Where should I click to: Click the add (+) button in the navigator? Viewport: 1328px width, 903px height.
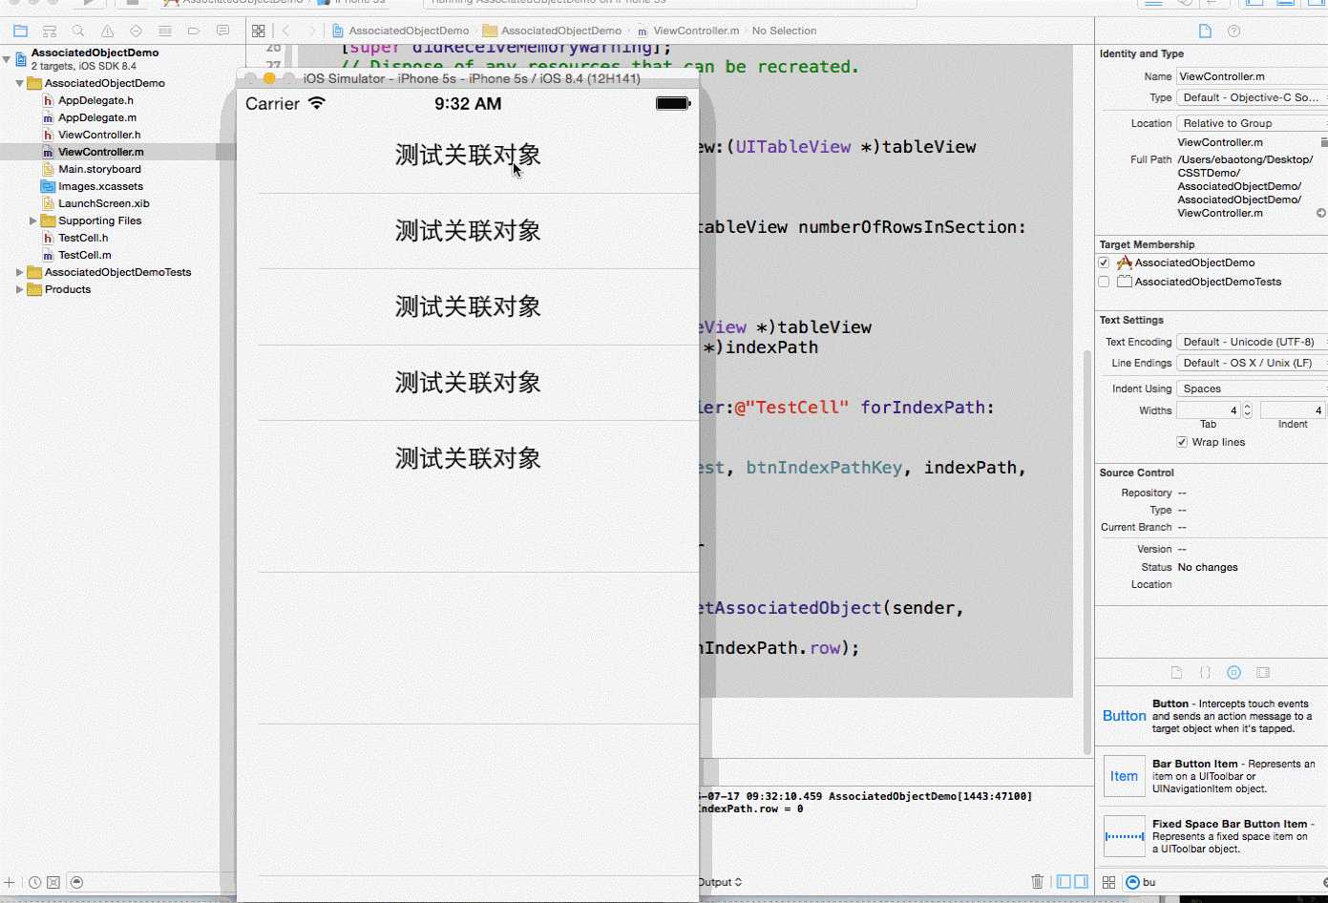[9, 882]
